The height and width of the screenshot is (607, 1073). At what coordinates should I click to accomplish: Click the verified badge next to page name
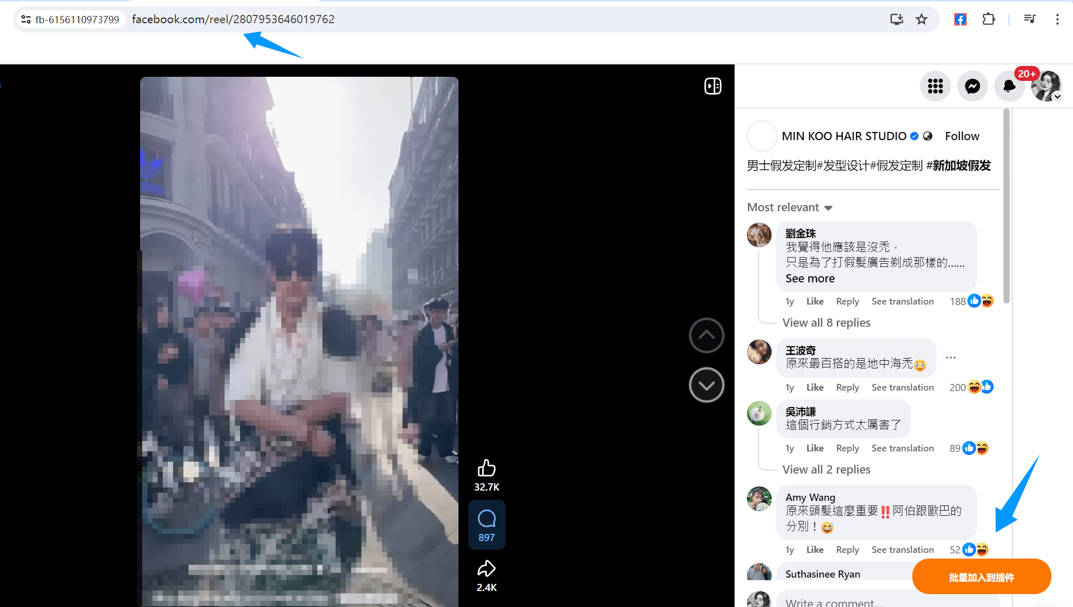tap(914, 136)
